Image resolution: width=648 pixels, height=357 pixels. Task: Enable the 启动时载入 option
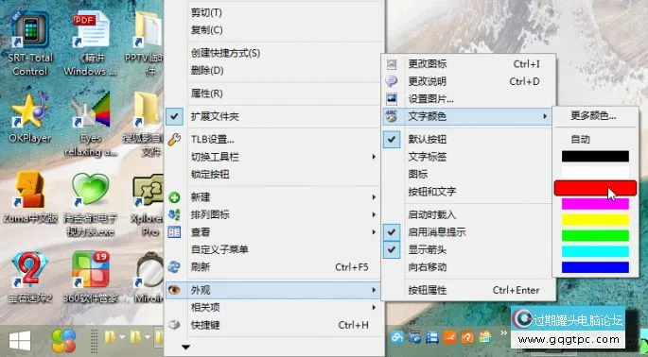coord(468,214)
